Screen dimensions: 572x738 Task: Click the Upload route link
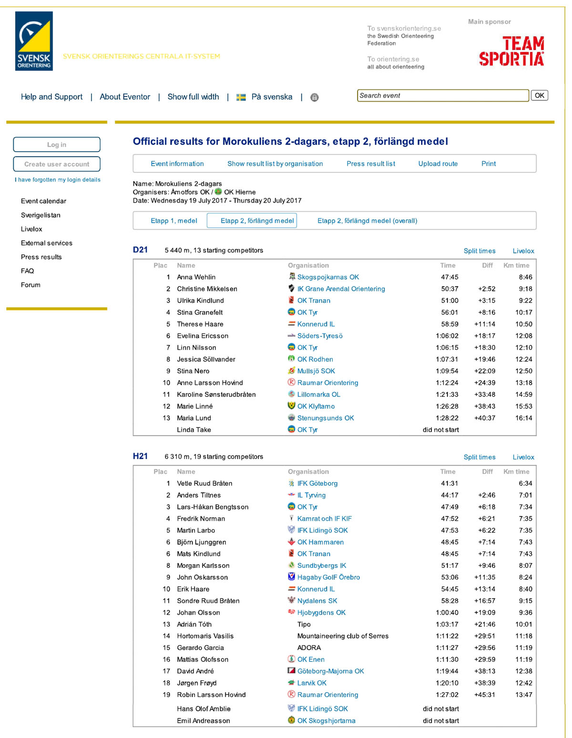pyautogui.click(x=438, y=163)
